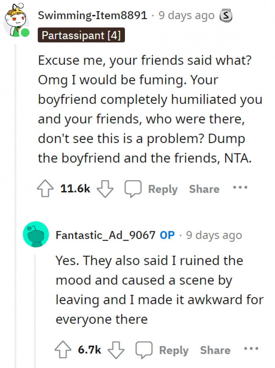
Task: Click Fantastic_Ad_9067's avatar
Action: click(x=36, y=235)
